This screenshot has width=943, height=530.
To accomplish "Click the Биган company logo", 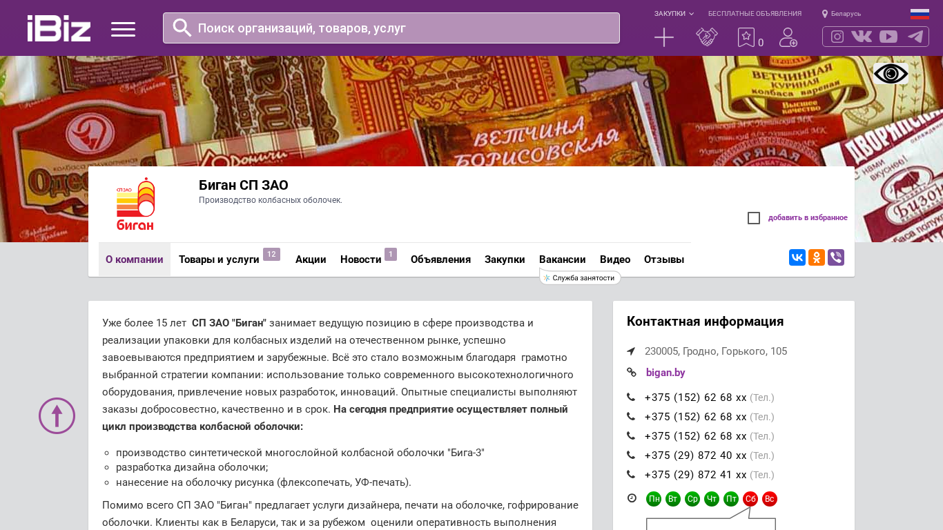I will tap(136, 204).
